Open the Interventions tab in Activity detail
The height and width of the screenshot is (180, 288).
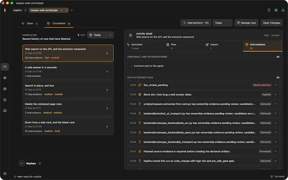pos(263,46)
